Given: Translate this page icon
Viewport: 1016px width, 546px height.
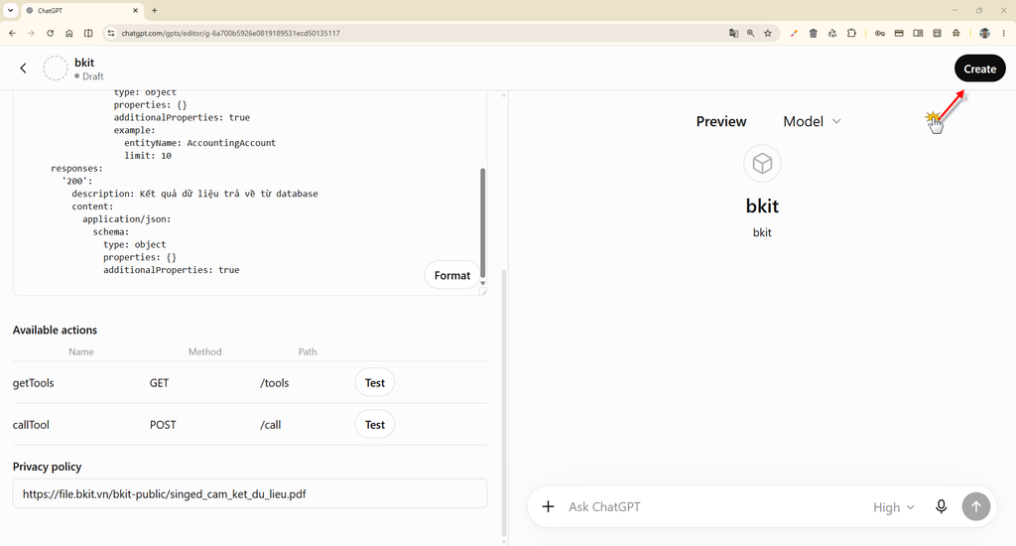Looking at the screenshot, I should [x=733, y=33].
